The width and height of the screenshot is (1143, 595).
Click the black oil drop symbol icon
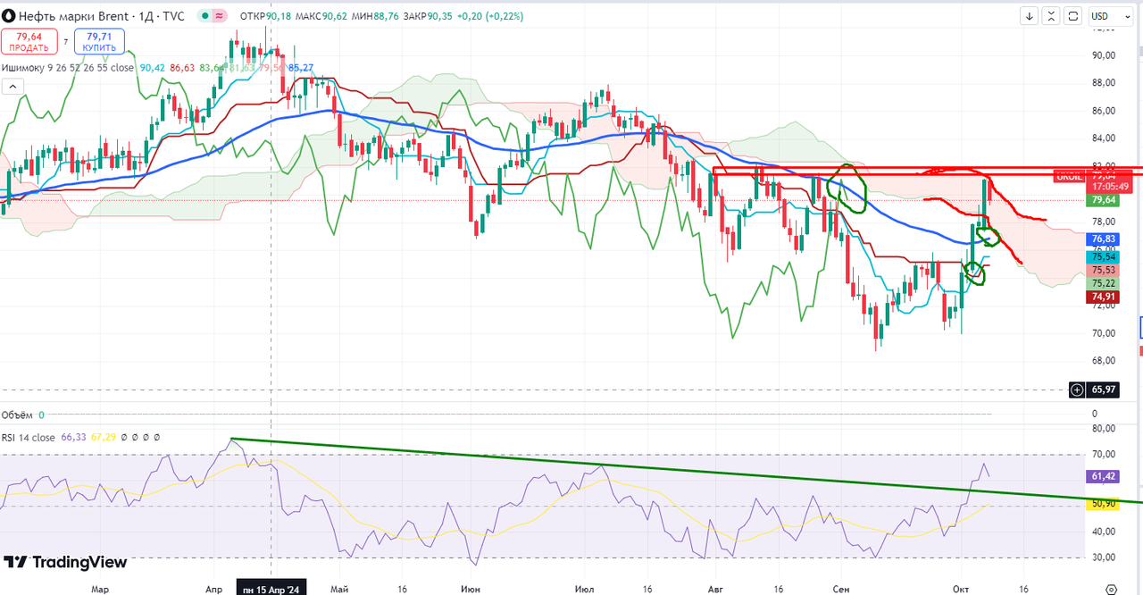(x=9, y=16)
